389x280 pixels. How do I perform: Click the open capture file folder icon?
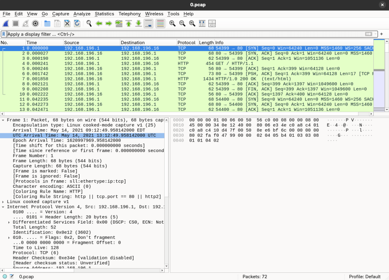47,24
